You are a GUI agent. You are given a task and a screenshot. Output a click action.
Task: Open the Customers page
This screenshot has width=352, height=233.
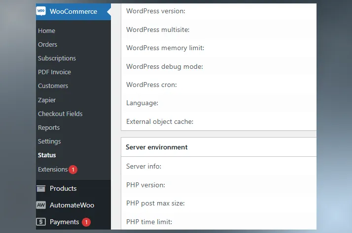pyautogui.click(x=53, y=86)
